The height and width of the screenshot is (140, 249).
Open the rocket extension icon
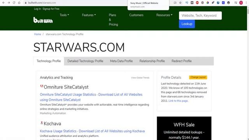point(213,3)
